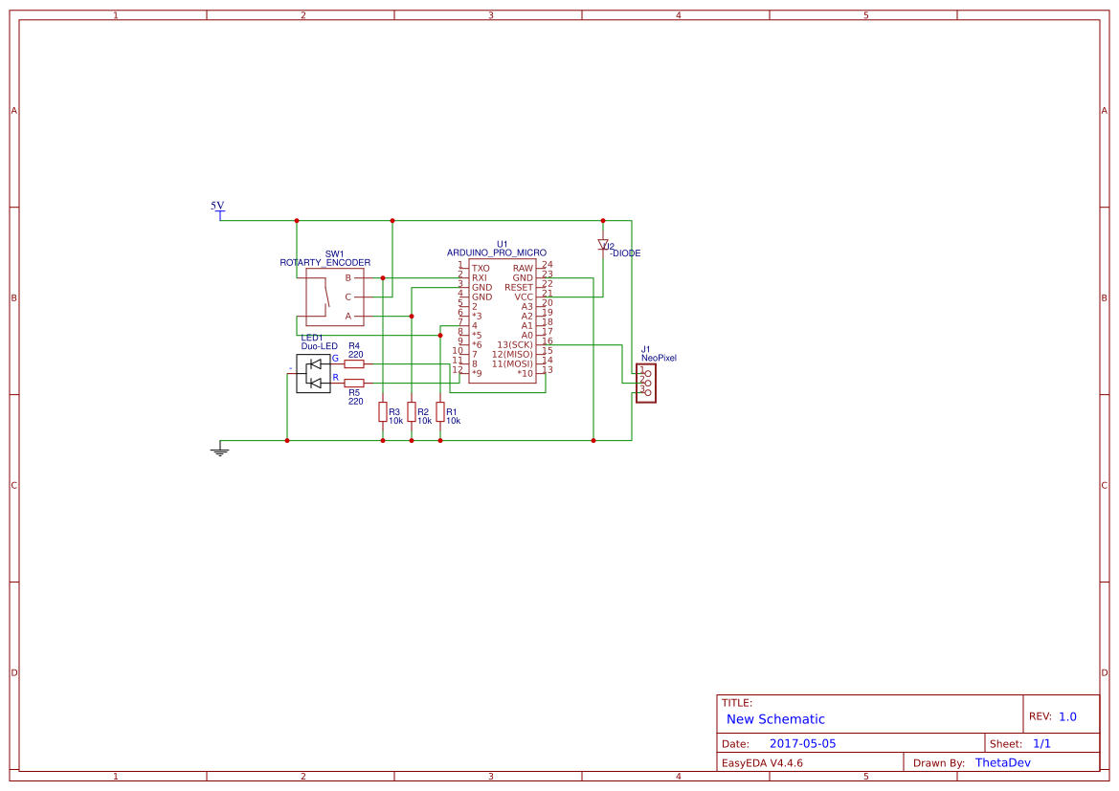Click the REV: field label
This screenshot has width=1119, height=791.
1040,716
